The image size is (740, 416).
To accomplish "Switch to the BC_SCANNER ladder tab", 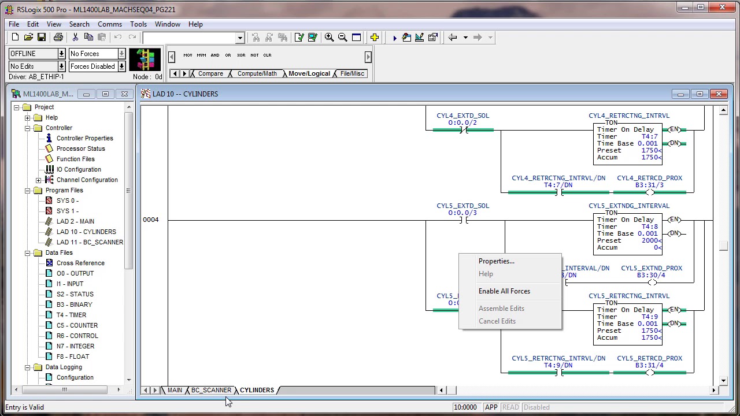I will point(211,390).
